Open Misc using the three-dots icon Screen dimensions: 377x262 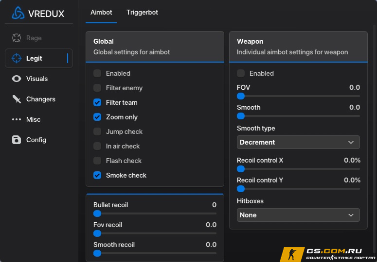17,119
